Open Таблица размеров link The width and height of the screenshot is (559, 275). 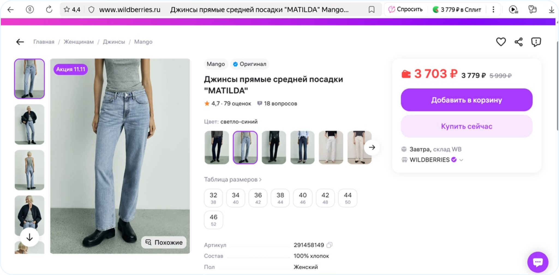(x=233, y=180)
